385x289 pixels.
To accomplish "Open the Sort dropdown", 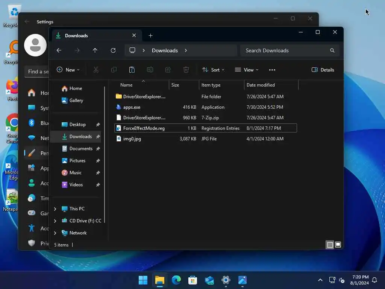I will pos(213,70).
